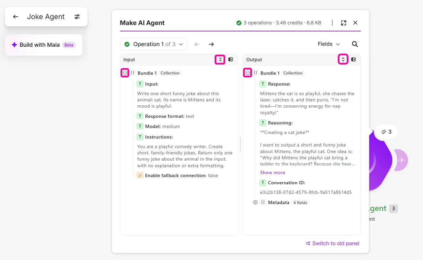Viewport: 423px width, 260px height.
Task: Open the three-dot menu in Make AI Agent
Action: (x=332, y=23)
